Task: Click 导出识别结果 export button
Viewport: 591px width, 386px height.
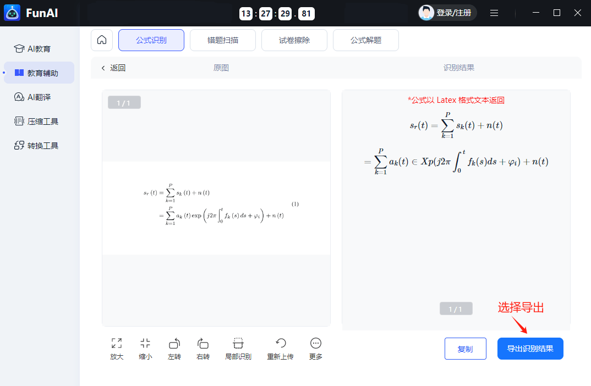Action: tap(530, 349)
